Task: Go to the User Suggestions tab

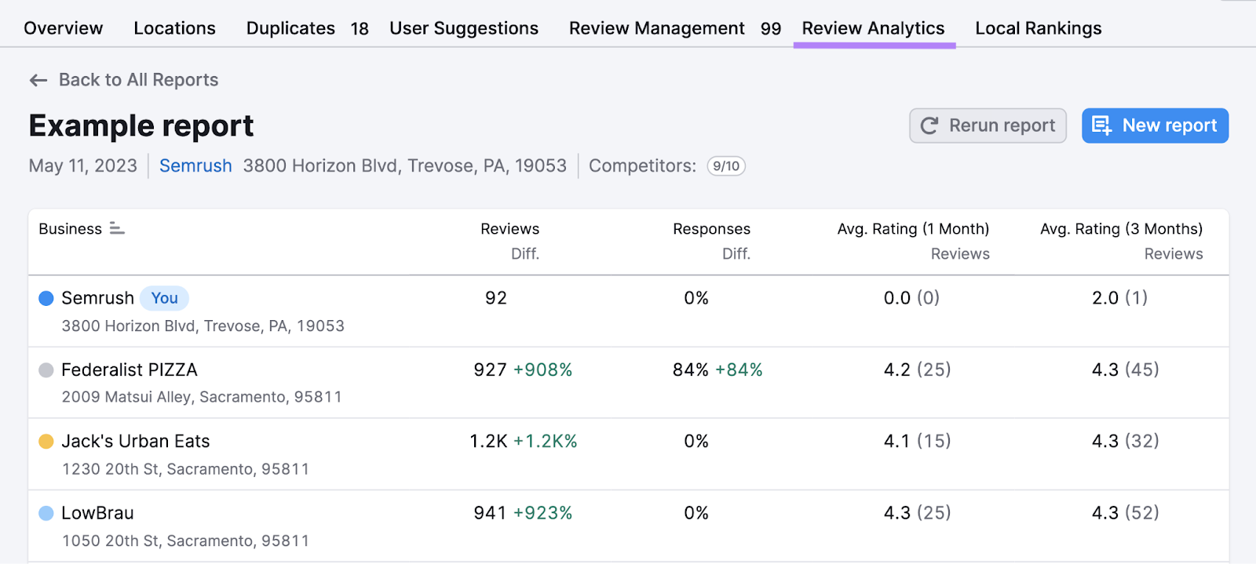Action: point(464,28)
